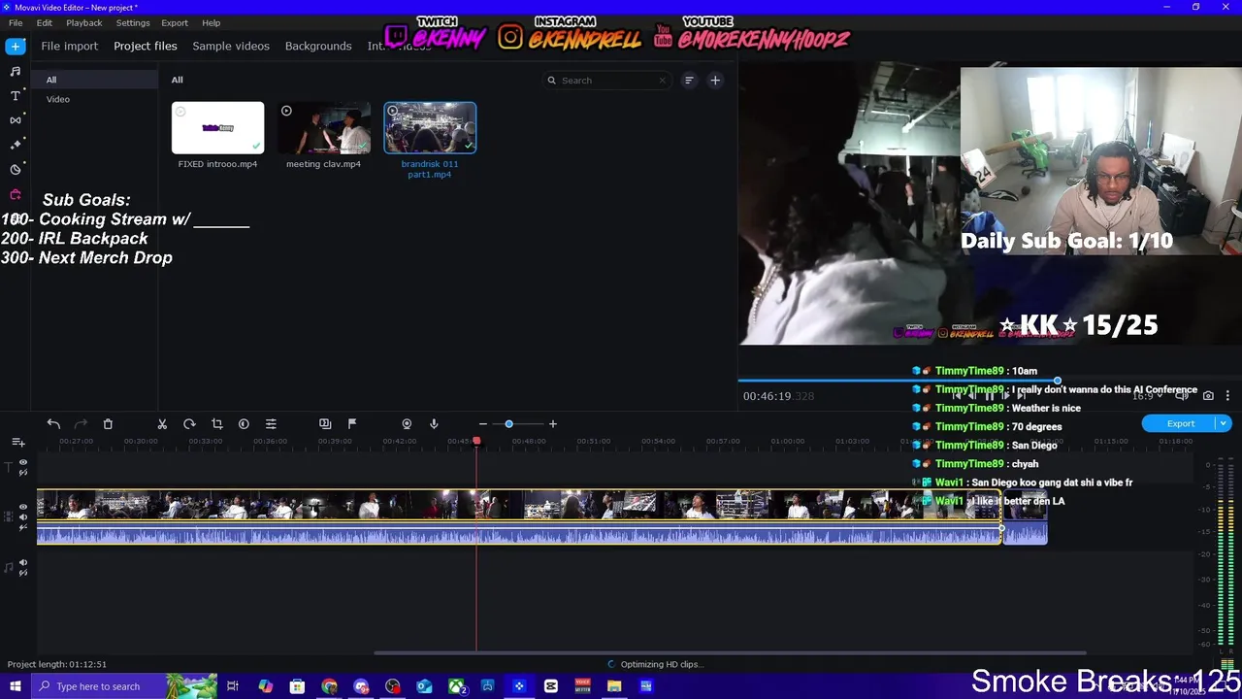Adjust the timeline zoom slider handle
Screen dimensions: 1242x699
click(508, 424)
